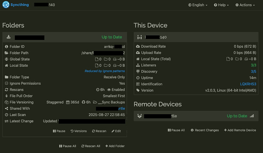
Task: Click the Staggered versioning 365d calendar icon
Action: click(67, 102)
